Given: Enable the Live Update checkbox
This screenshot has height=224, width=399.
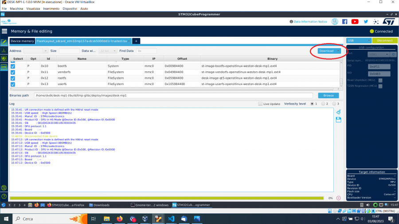Looking at the screenshot, I should [261, 104].
